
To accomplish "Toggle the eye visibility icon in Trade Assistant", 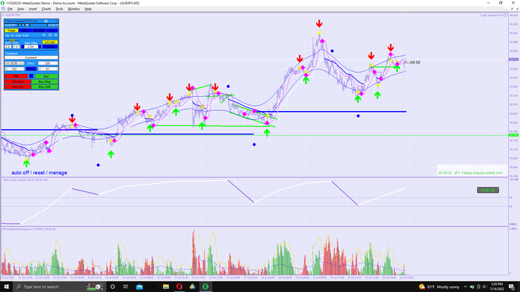I will pyautogui.click(x=44, y=35).
